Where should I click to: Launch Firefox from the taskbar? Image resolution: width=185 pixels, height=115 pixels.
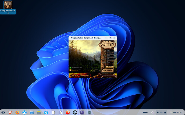tap(17, 112)
